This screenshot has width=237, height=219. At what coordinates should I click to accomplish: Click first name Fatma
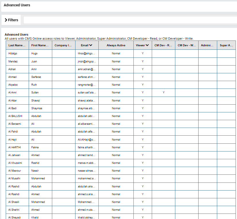35,147
